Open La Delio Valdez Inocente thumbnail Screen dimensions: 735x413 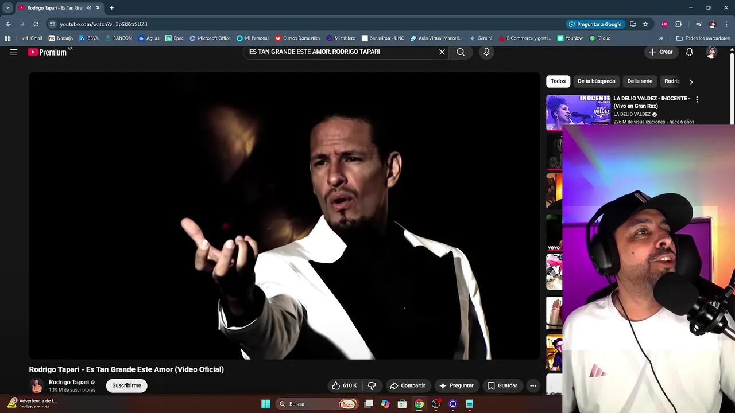click(578, 112)
